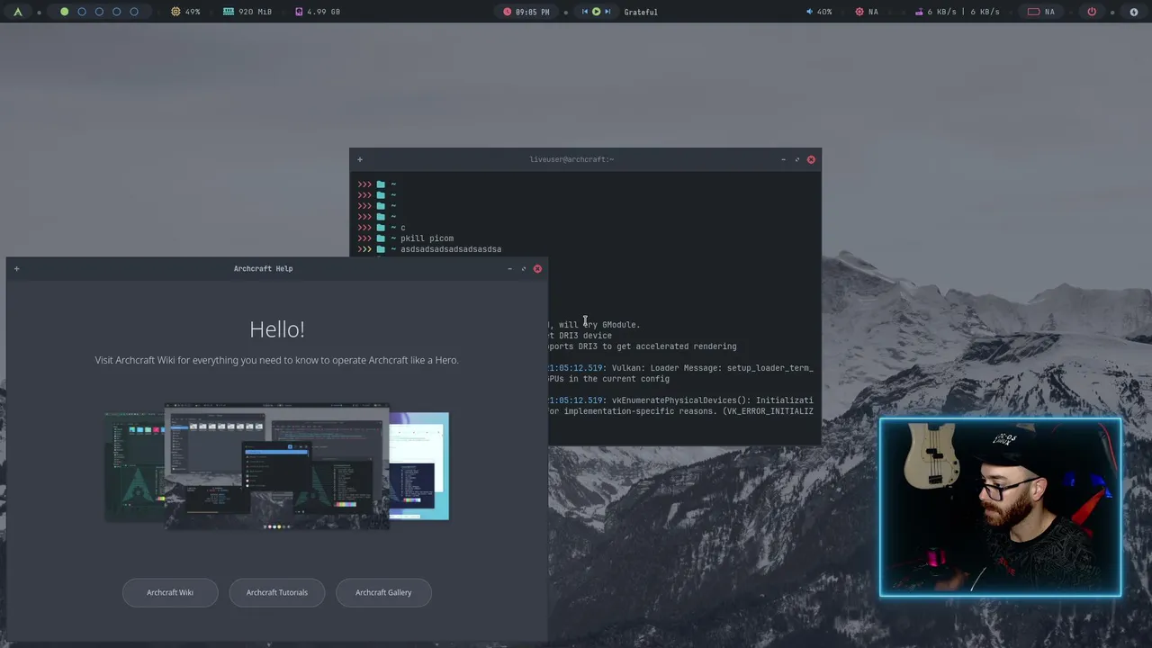Click the memory usage chip icon

click(x=229, y=12)
